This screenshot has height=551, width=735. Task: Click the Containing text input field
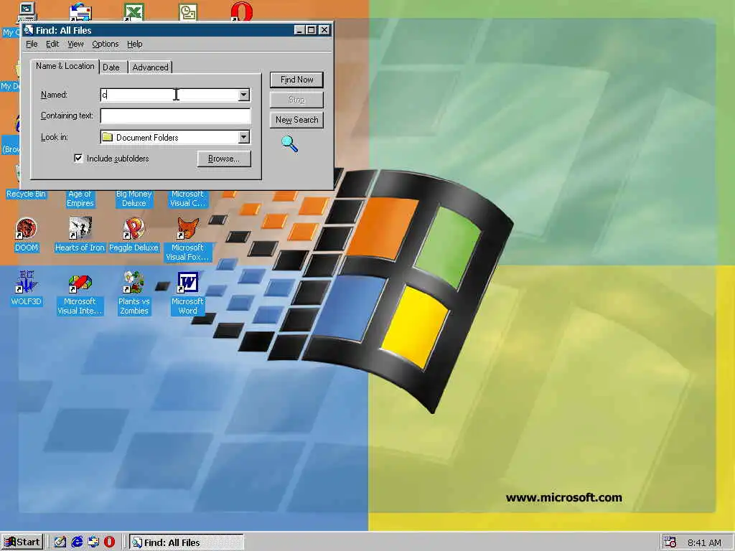(x=175, y=116)
